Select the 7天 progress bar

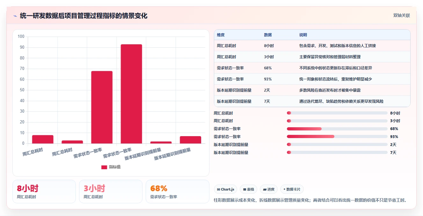pos(337,152)
